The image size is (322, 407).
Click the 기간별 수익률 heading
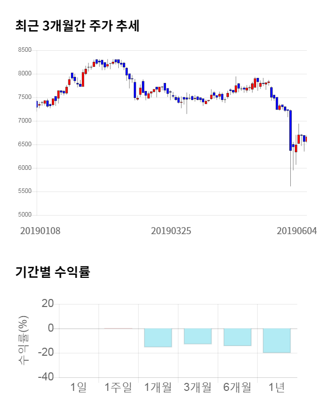(x=53, y=272)
